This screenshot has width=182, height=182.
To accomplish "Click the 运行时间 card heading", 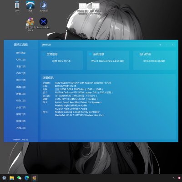I will click(x=145, y=54).
